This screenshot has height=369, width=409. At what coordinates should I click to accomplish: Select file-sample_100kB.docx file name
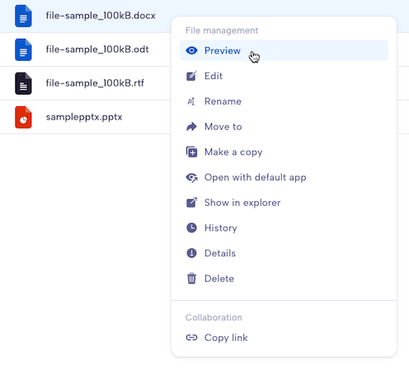(x=101, y=16)
